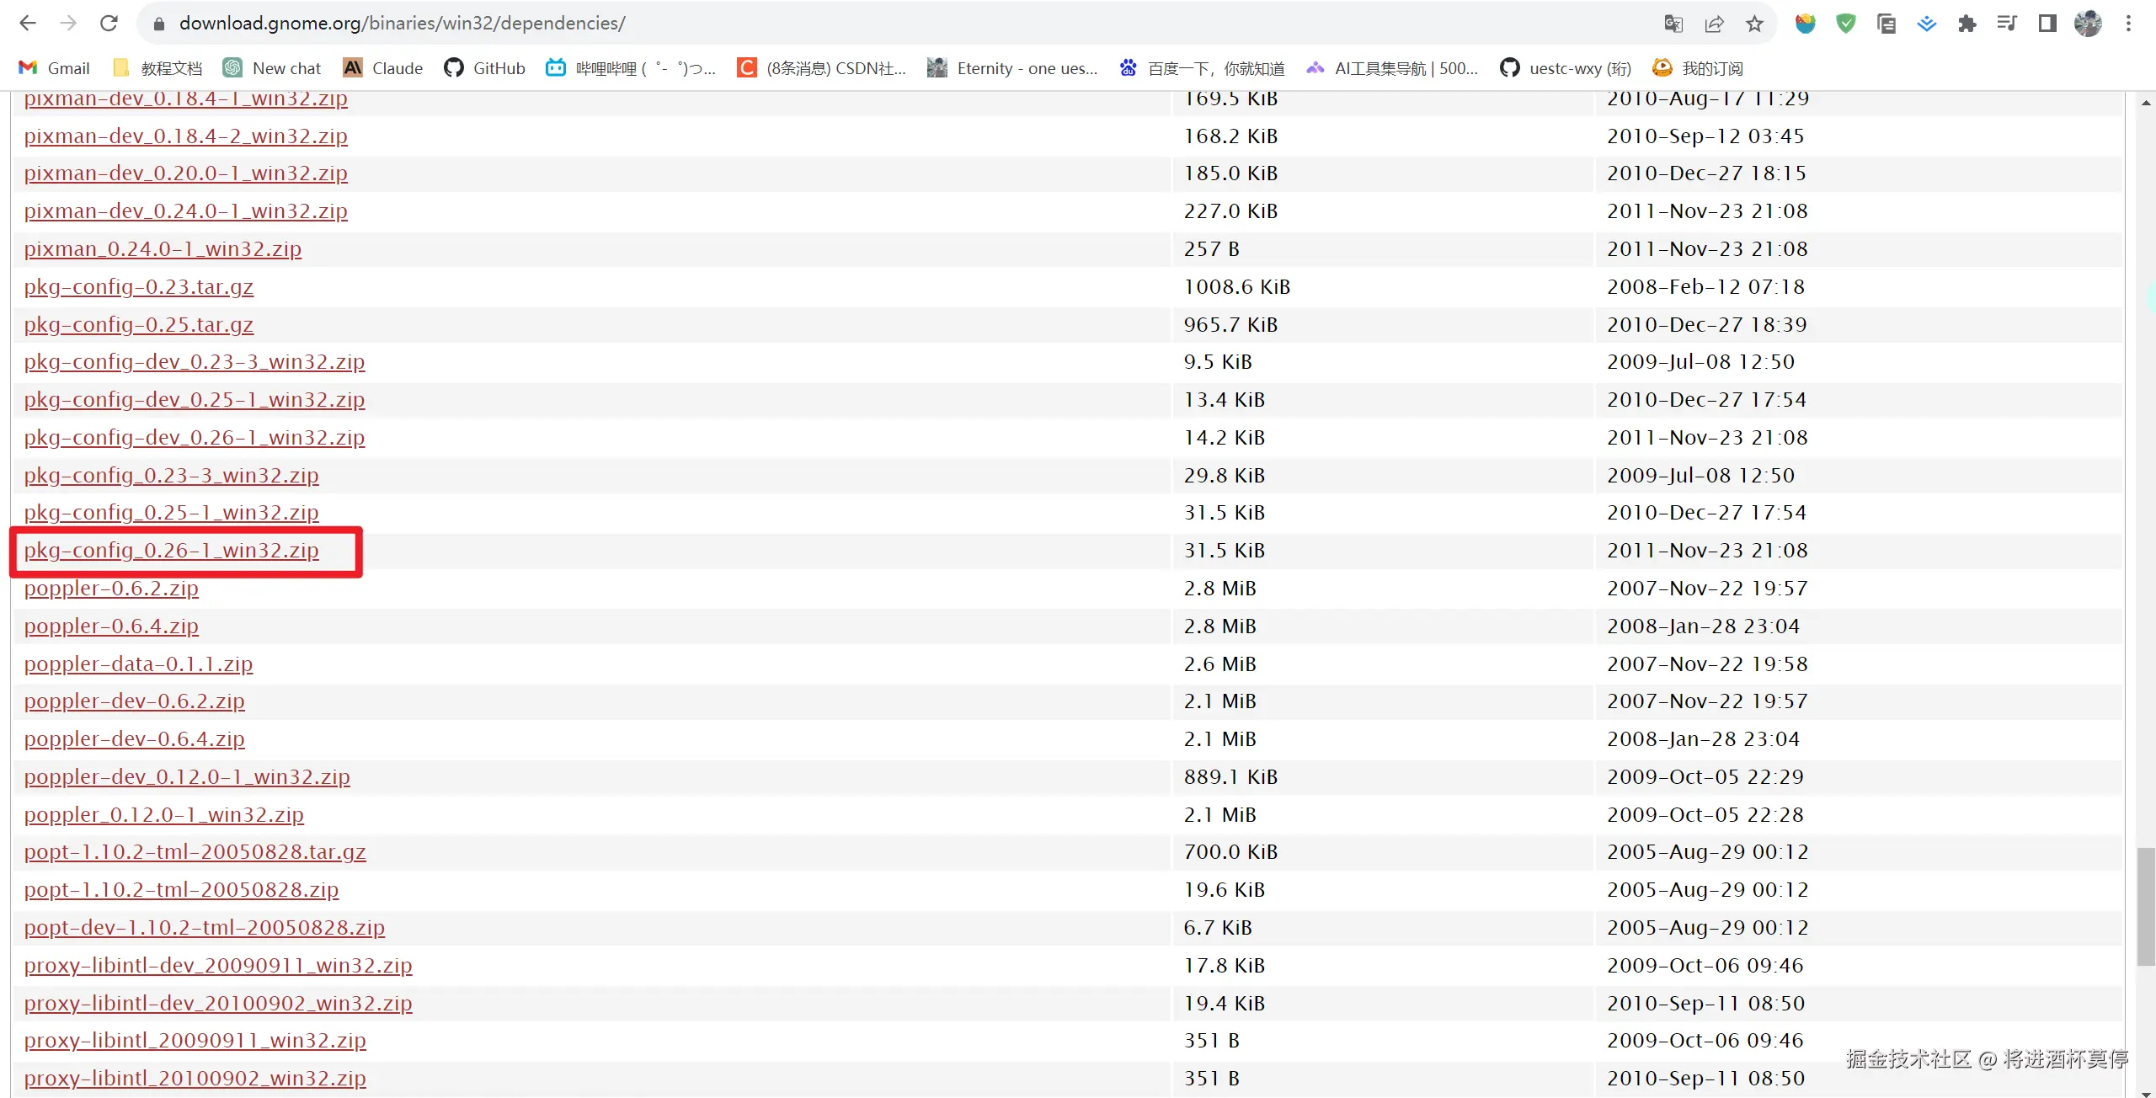Open the GitHub bookmark
Viewport: 2156px width, 1098px height.
pos(484,68)
